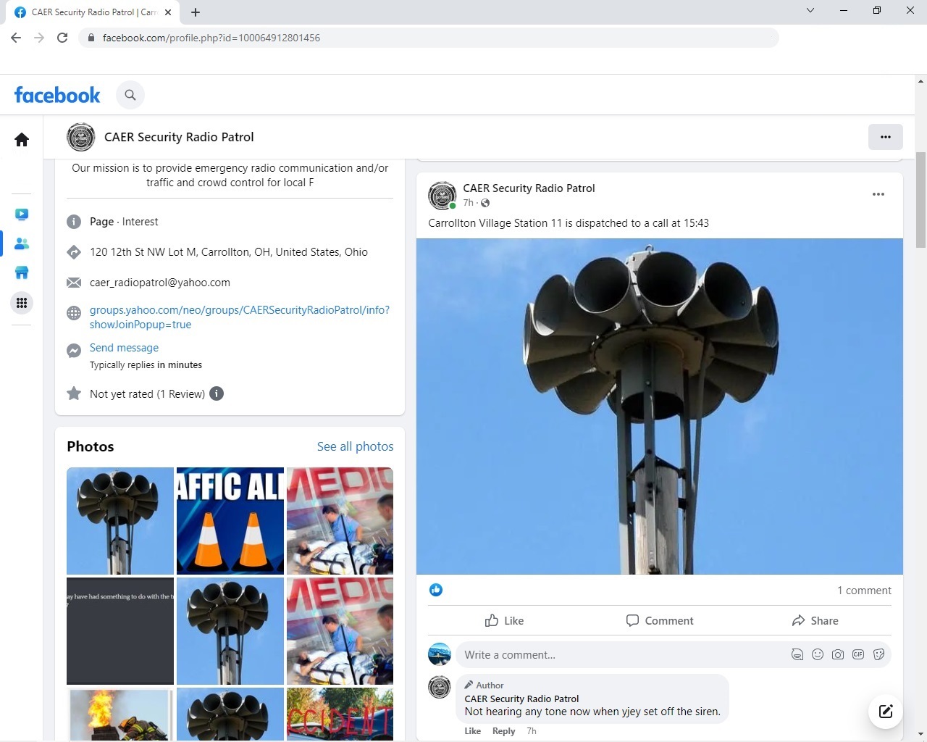The width and height of the screenshot is (927, 742).
Task: Open post author name CAER Security Radio Patrol
Action: [529, 188]
